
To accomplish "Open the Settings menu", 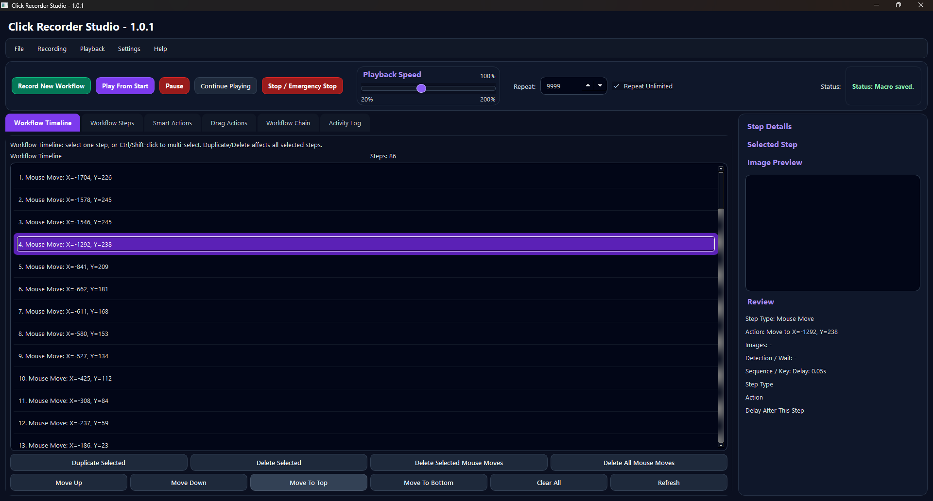I will (x=129, y=49).
